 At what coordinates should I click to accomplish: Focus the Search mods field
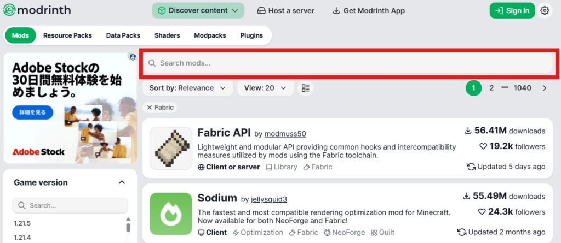point(348,63)
